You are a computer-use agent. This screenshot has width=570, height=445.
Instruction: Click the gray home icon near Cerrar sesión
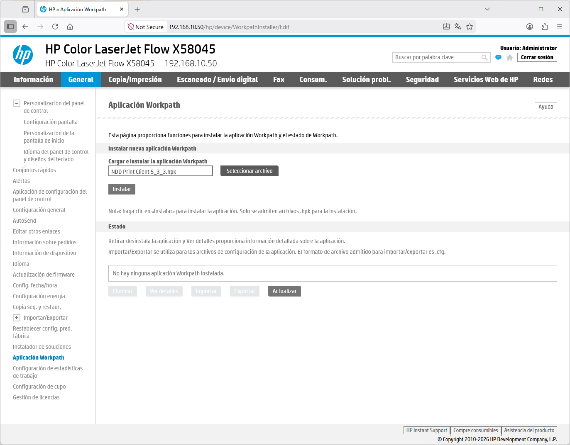(x=510, y=58)
